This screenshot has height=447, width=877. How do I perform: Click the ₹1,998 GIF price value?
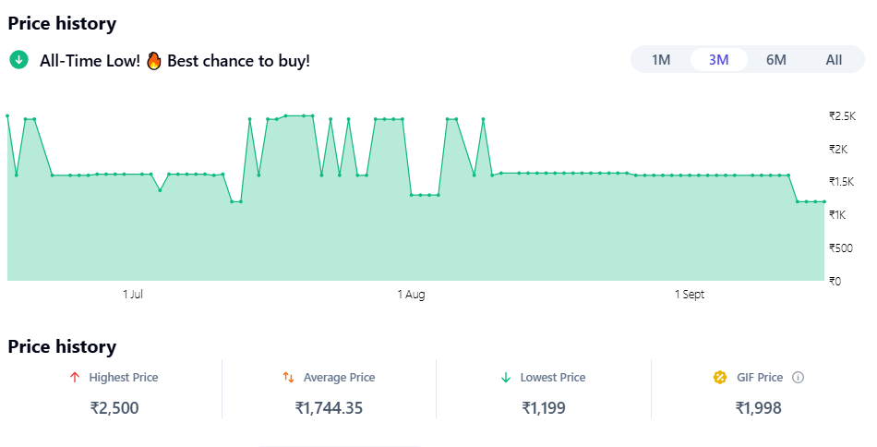coord(758,407)
